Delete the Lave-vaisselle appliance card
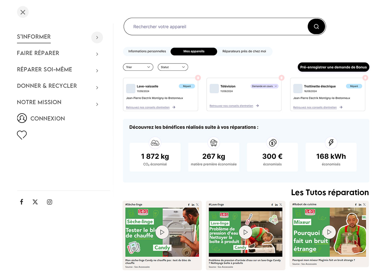The height and width of the screenshot is (278, 385). tap(198, 78)
